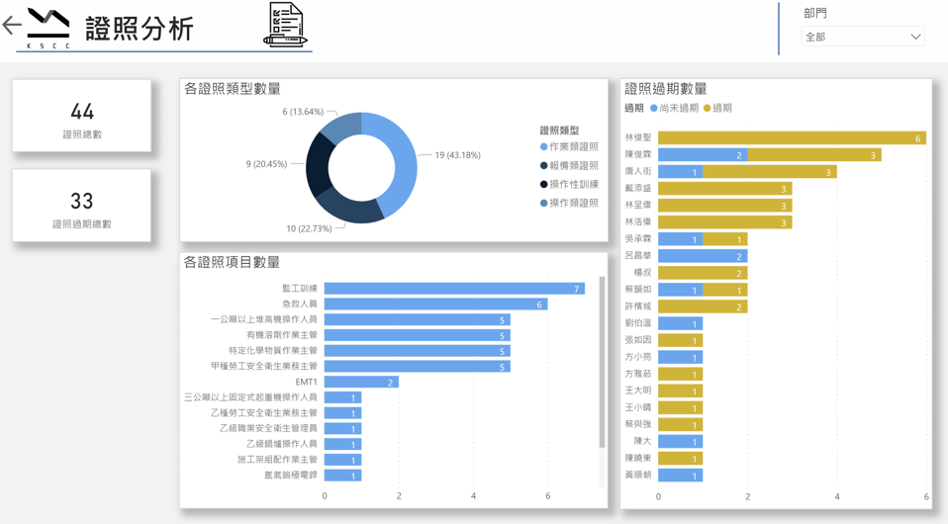Click 戴添盛's expired bar showing 3
This screenshot has width=948, height=524.
point(725,189)
